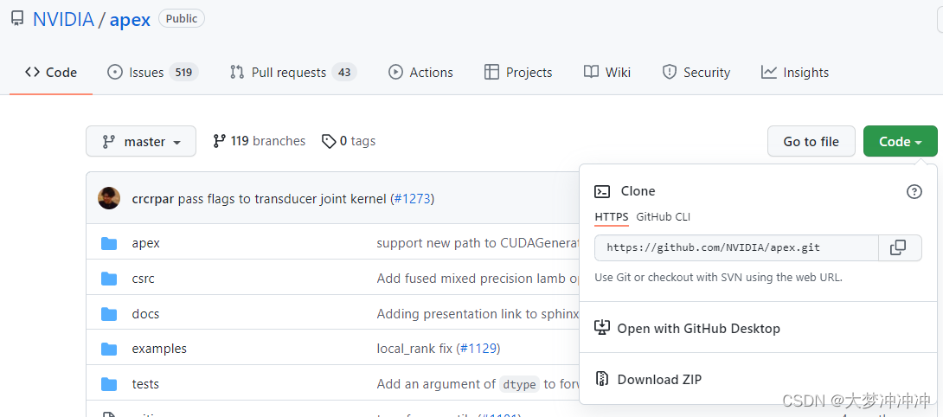Viewport: 943px width, 417px height.
Task: Collapse the green Code dropdown button
Action: pyautogui.click(x=900, y=141)
